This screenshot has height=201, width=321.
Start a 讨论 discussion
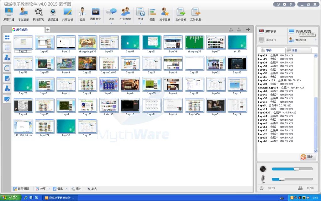(111, 14)
